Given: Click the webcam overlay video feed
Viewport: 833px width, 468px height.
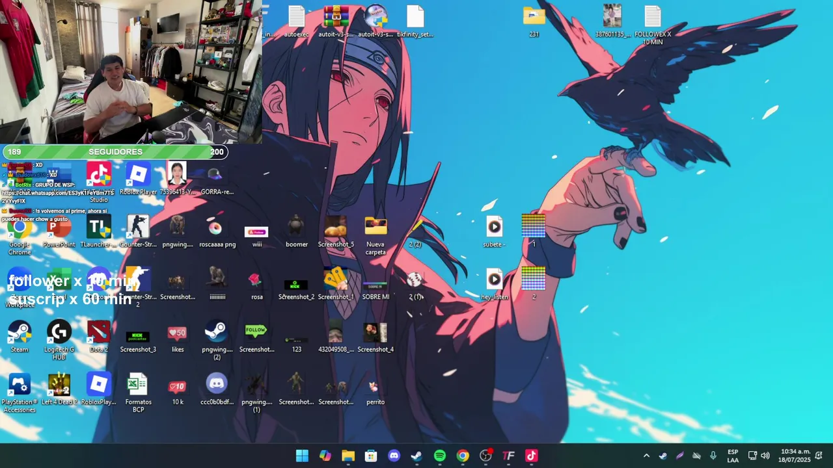Looking at the screenshot, I should click(x=131, y=71).
